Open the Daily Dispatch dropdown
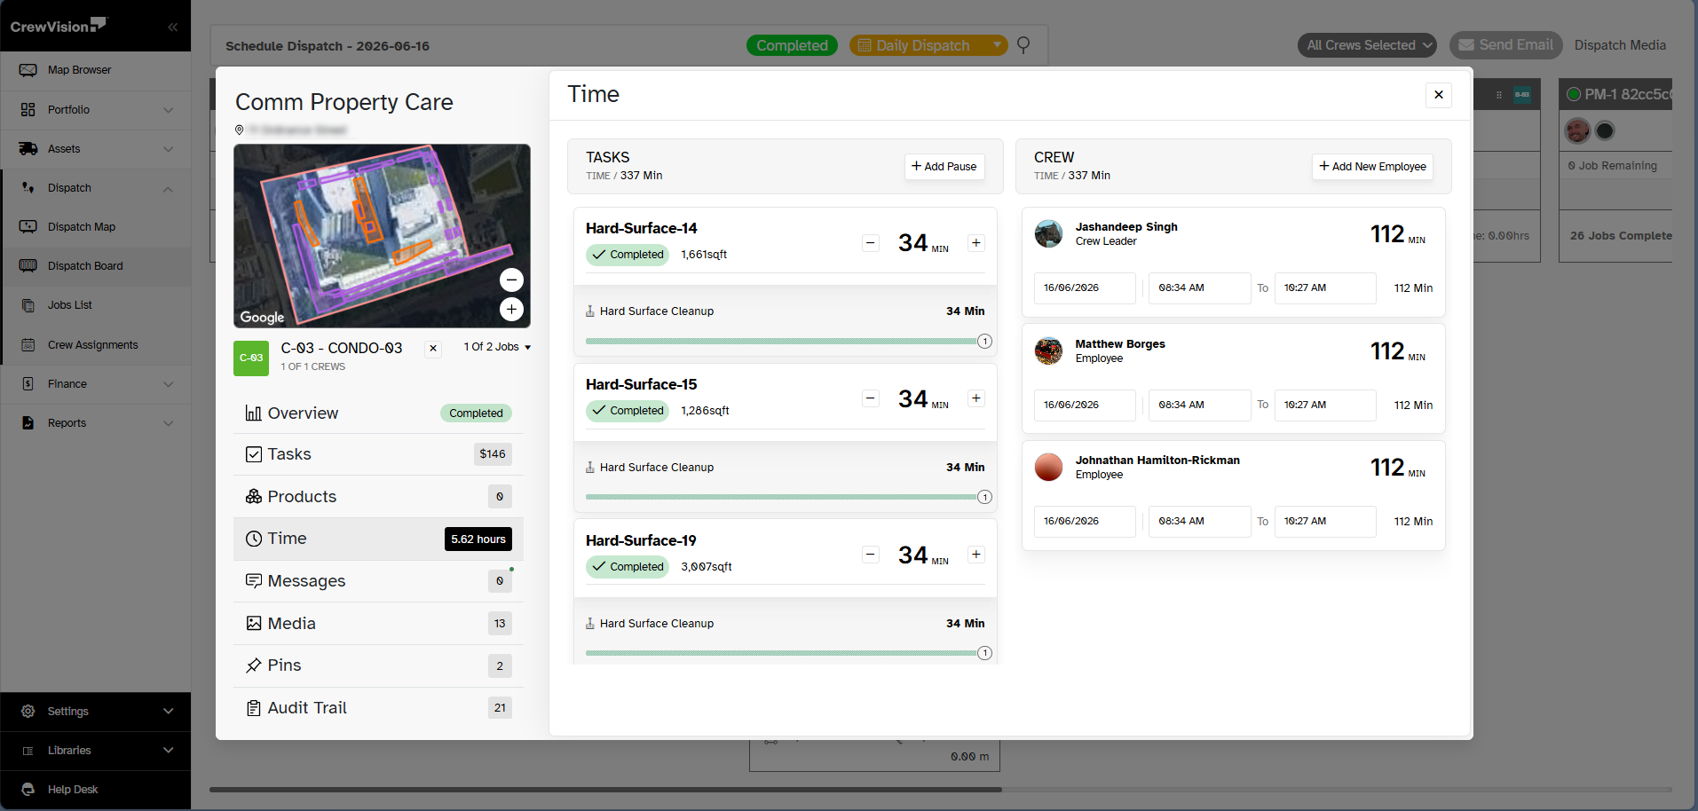Viewport: 1698px width, 811px height. (928, 45)
